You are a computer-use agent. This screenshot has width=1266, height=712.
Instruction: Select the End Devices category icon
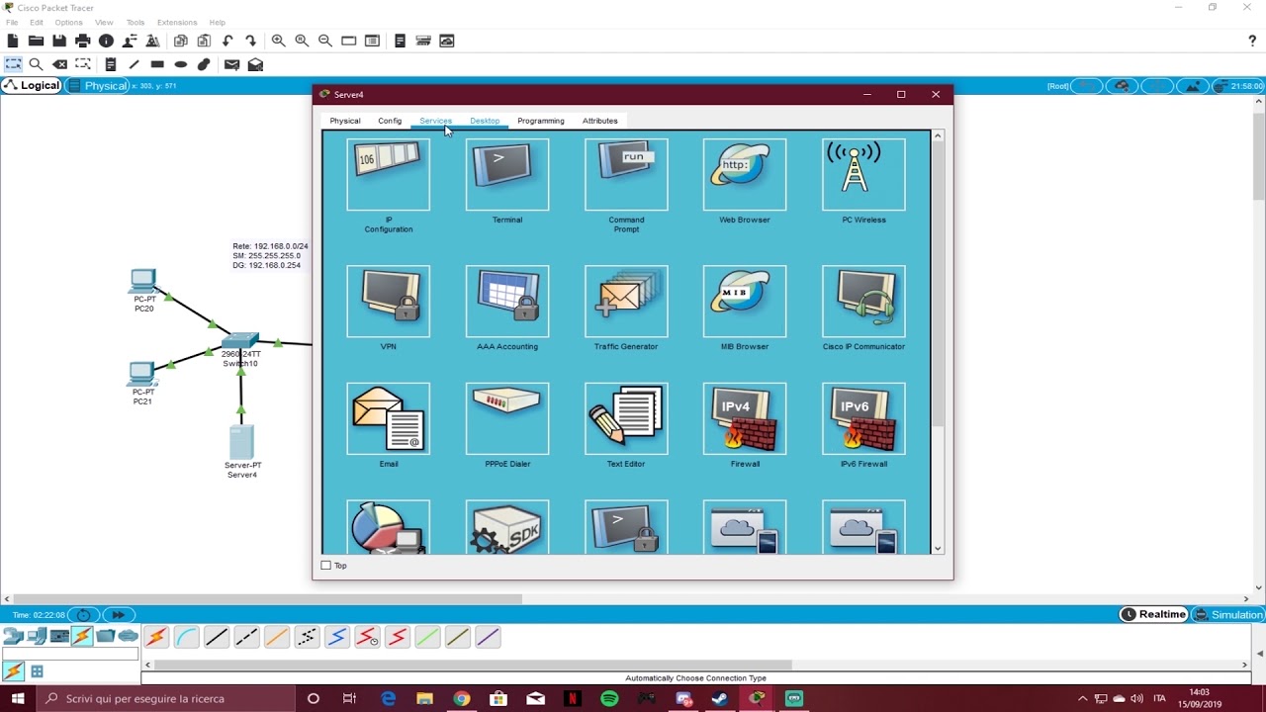(x=37, y=636)
